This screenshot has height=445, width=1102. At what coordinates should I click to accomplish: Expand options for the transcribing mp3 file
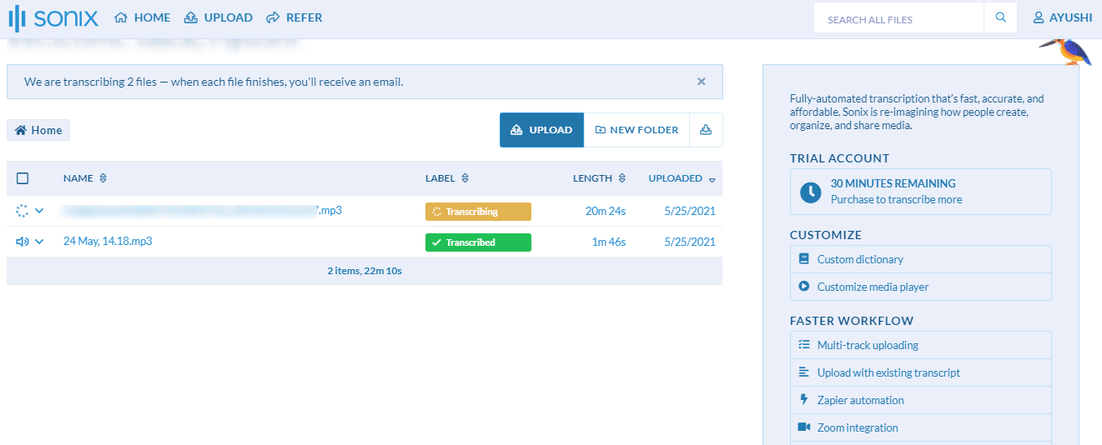39,211
